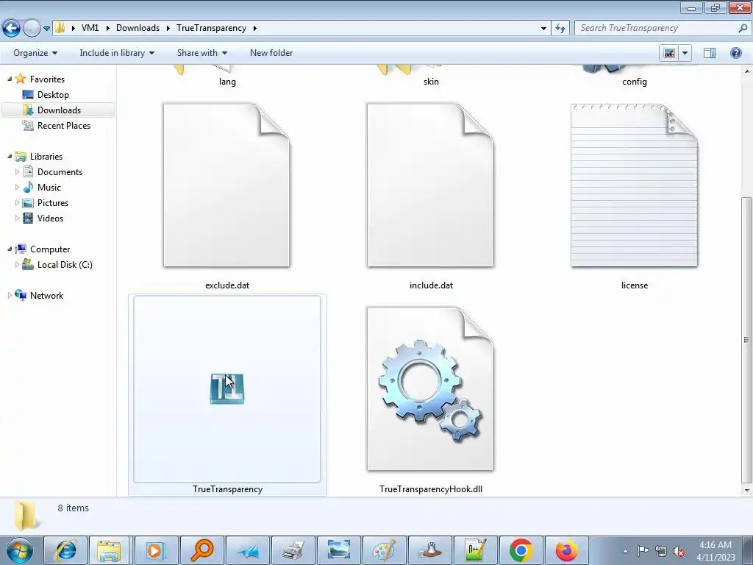Click the scrollbar down arrow
The image size is (753, 565).
(x=746, y=490)
